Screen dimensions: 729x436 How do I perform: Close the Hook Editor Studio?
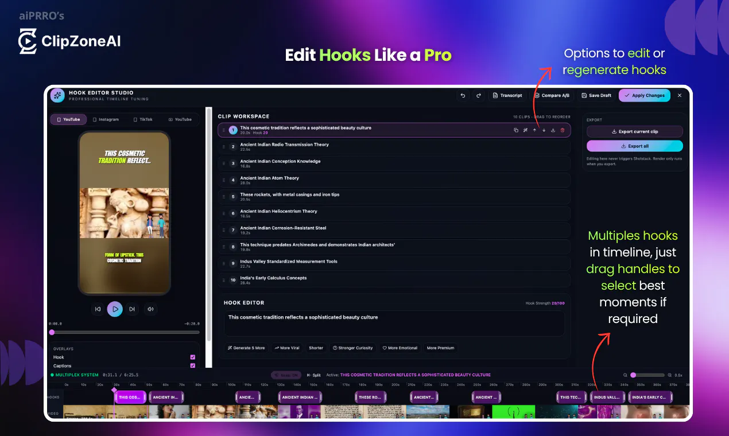point(680,95)
